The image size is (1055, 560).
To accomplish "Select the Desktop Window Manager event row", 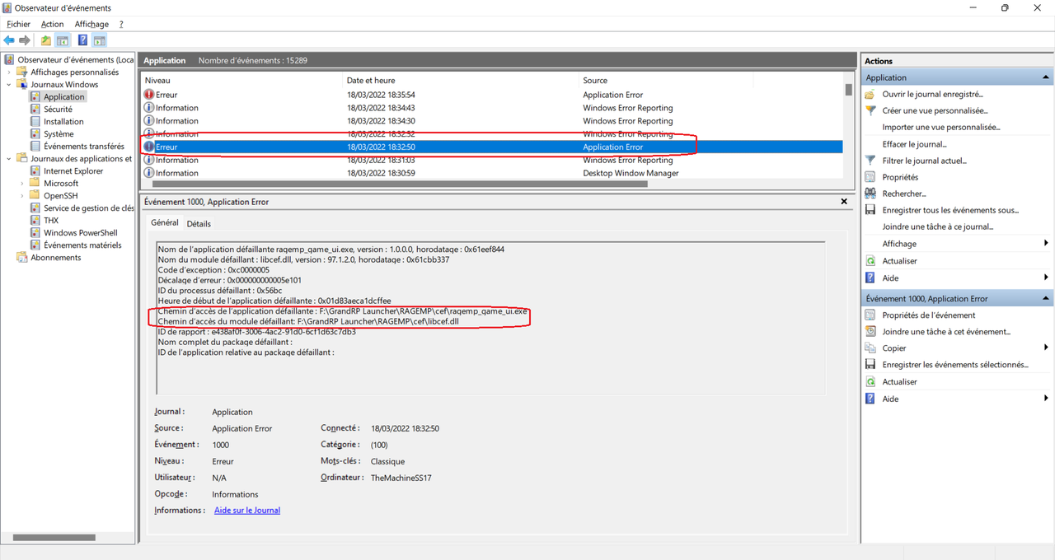I will click(x=492, y=173).
